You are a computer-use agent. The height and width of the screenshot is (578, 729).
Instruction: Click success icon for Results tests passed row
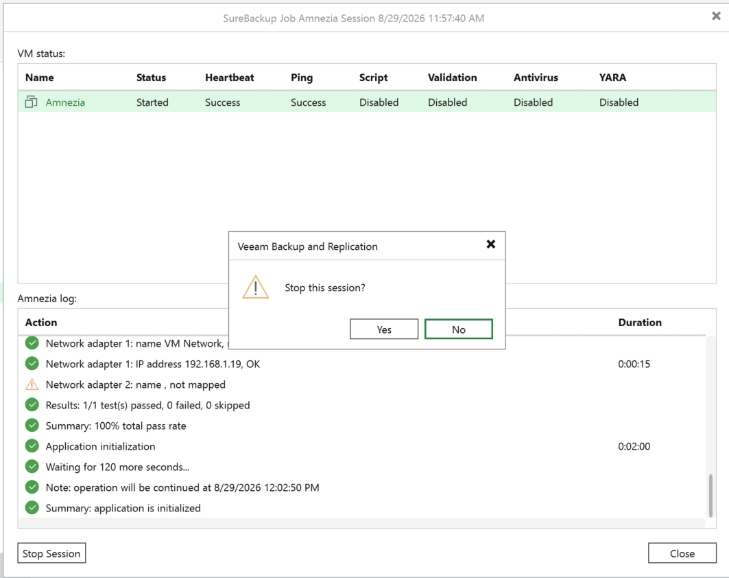click(x=32, y=405)
